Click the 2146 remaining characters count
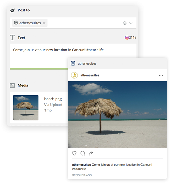The width and height of the screenshot is (170, 183). [132, 38]
